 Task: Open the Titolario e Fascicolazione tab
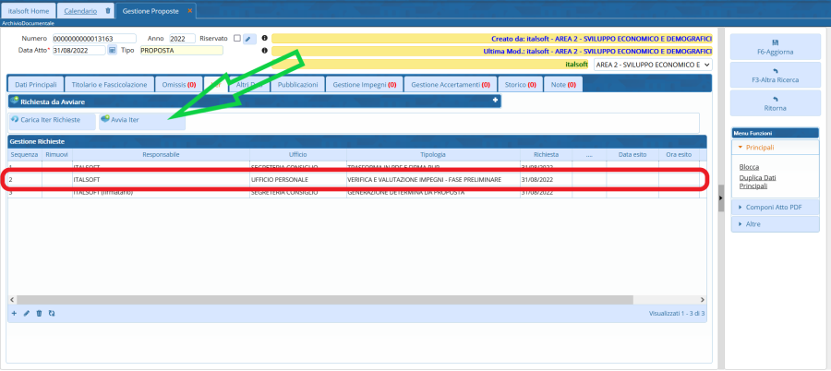tap(109, 84)
